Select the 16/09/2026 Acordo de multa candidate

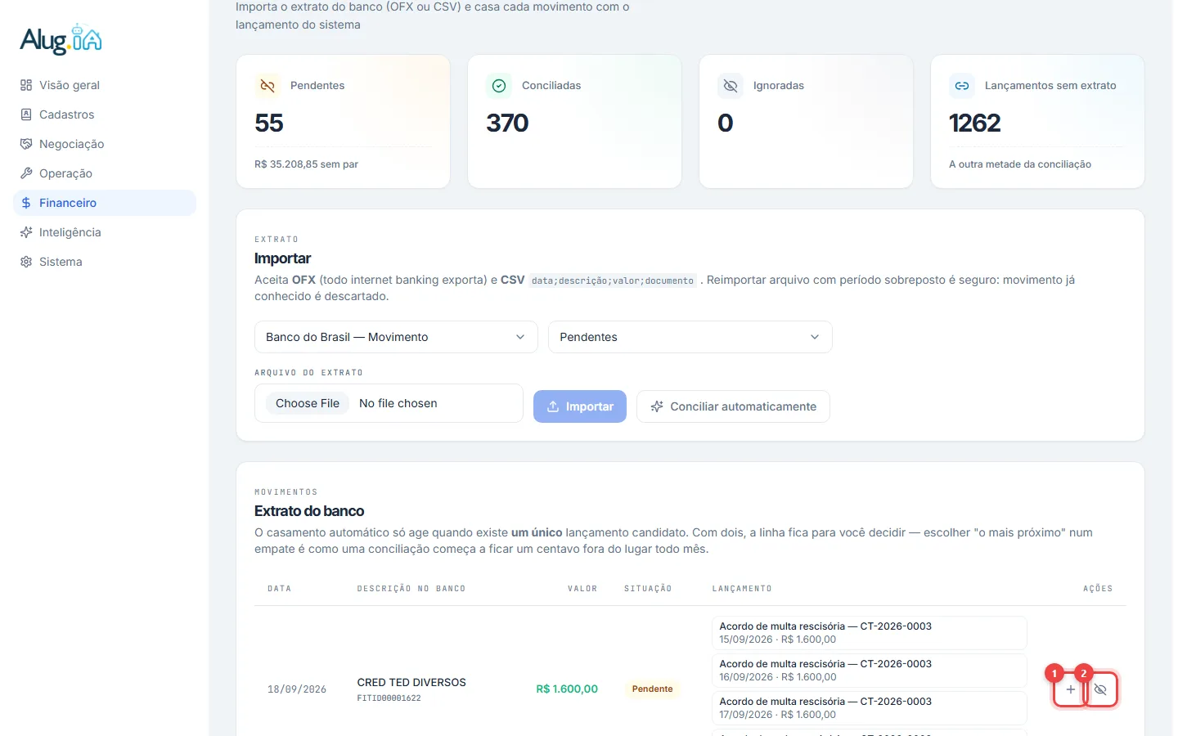(x=870, y=671)
